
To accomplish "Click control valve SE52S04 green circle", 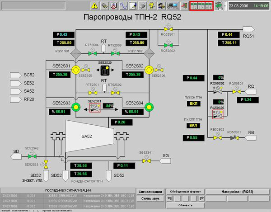I will point(149,107).
